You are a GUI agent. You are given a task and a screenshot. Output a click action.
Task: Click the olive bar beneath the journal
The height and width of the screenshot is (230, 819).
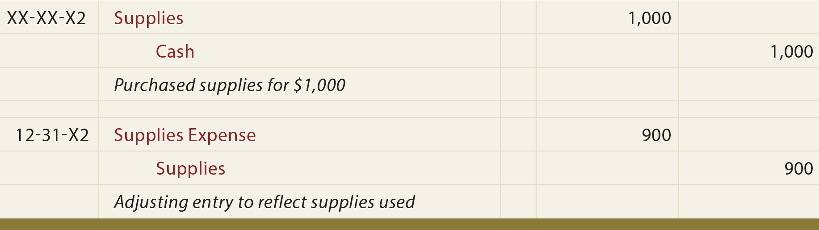(x=409, y=224)
